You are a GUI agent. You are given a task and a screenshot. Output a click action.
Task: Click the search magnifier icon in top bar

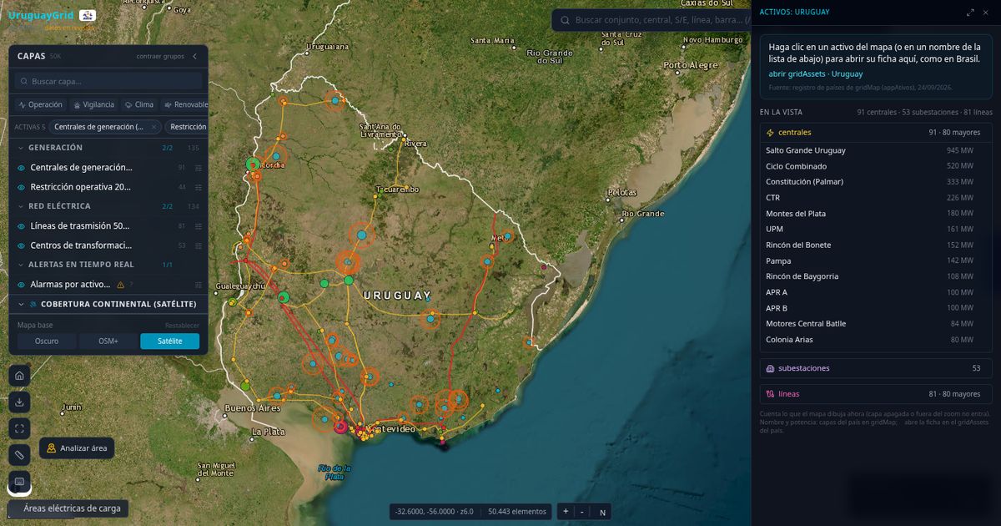(x=565, y=20)
